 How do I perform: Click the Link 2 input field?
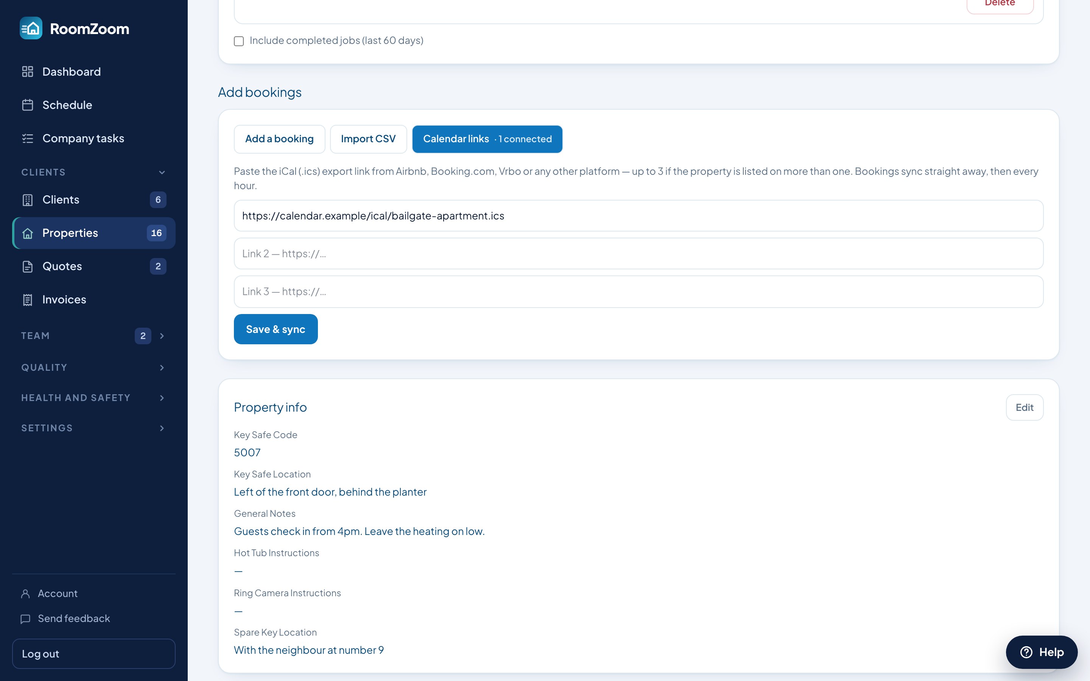point(638,253)
